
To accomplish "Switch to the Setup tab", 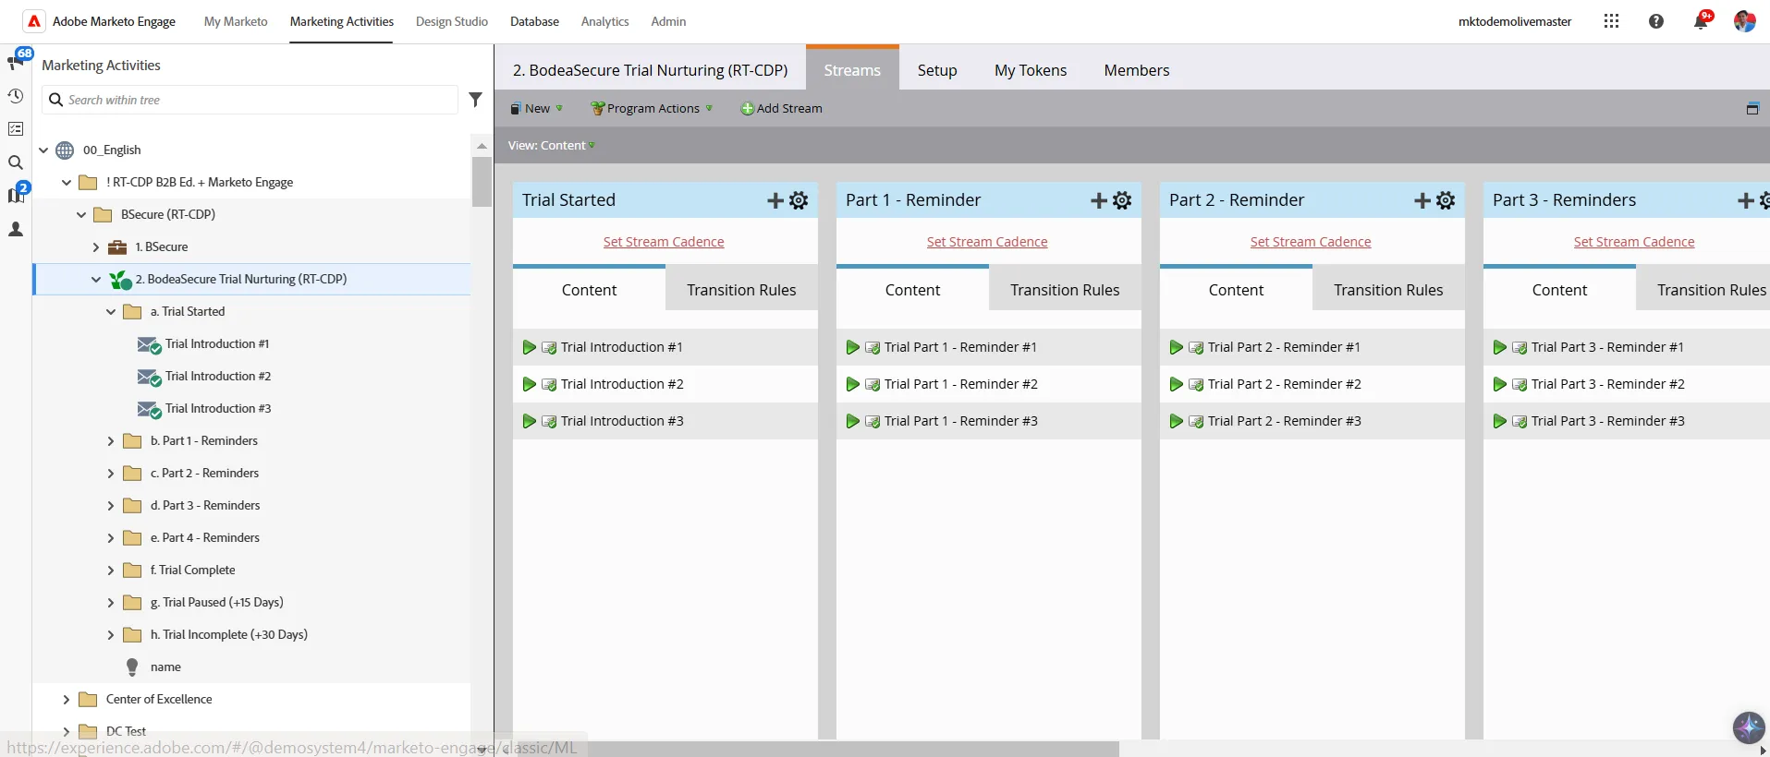I will point(937,70).
